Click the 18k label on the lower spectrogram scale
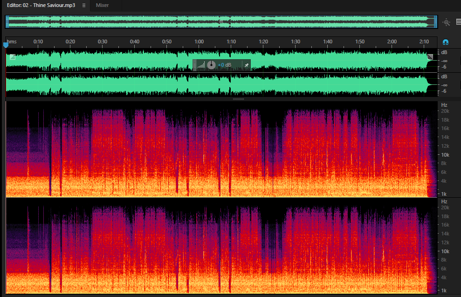 click(x=445, y=216)
